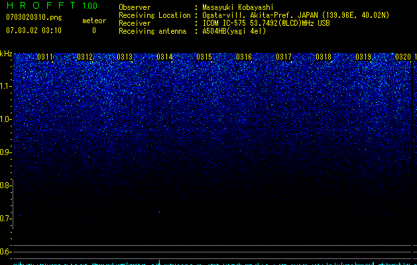Click the 1.1 kHz axis label
The height and width of the screenshot is (265, 417).
pyautogui.click(x=5, y=86)
